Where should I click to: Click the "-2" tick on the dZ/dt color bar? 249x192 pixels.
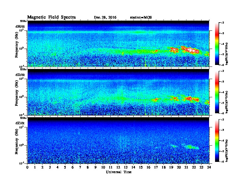point(223,120)
